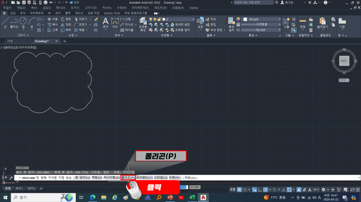Select the Polyline (폴리선) tool
Image resolution: width=361 pixels, height=202 pixels.
point(14,23)
